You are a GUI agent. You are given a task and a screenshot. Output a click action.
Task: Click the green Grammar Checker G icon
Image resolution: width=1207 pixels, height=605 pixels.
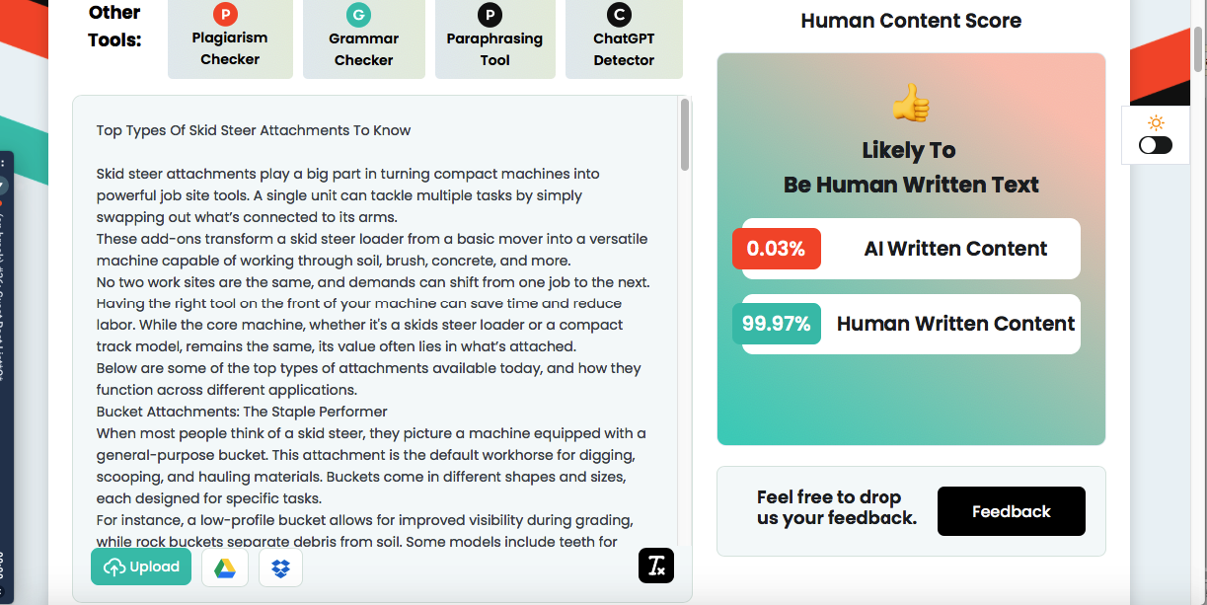[x=358, y=15]
